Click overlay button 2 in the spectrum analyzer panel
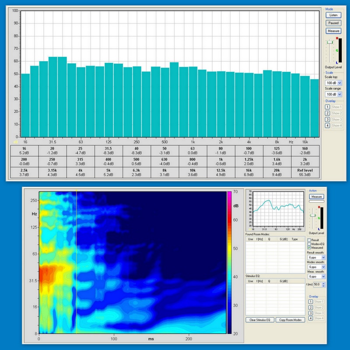The height and width of the screenshot is (350, 350). (327, 113)
